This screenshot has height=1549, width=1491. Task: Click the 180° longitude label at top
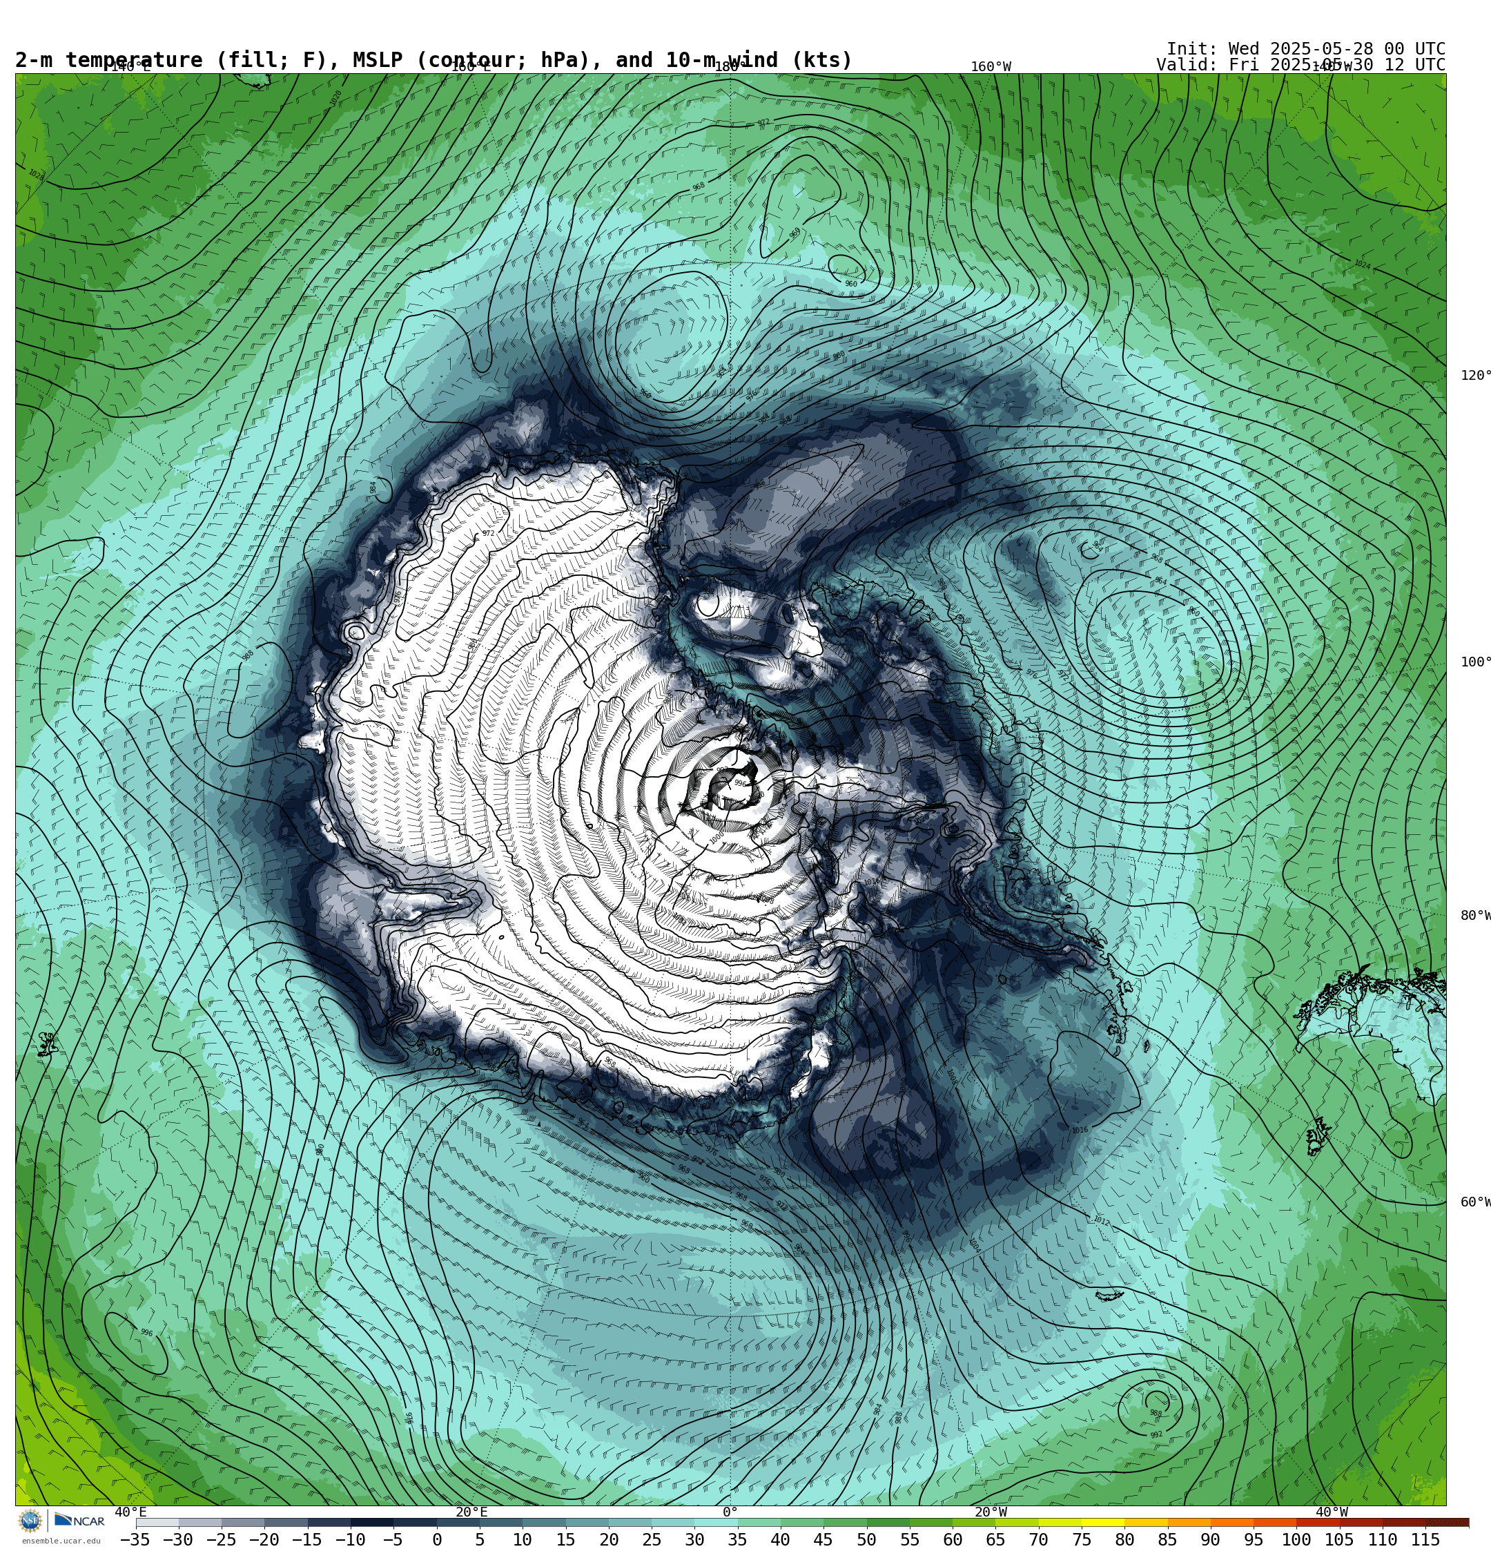(730, 67)
